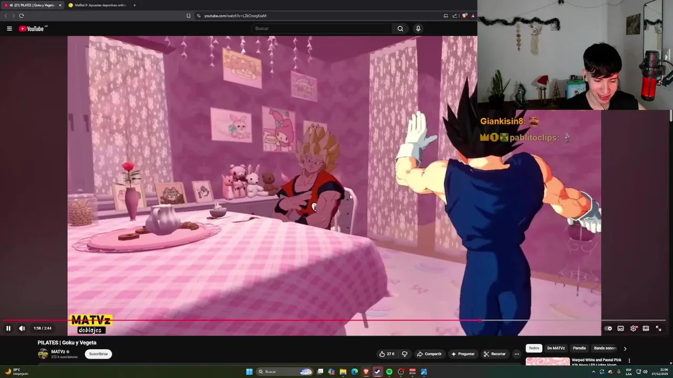673x378 pixels.
Task: Dislike the video
Action: click(404, 354)
